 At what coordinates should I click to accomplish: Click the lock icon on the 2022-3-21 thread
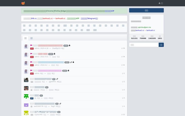pos(54,54)
